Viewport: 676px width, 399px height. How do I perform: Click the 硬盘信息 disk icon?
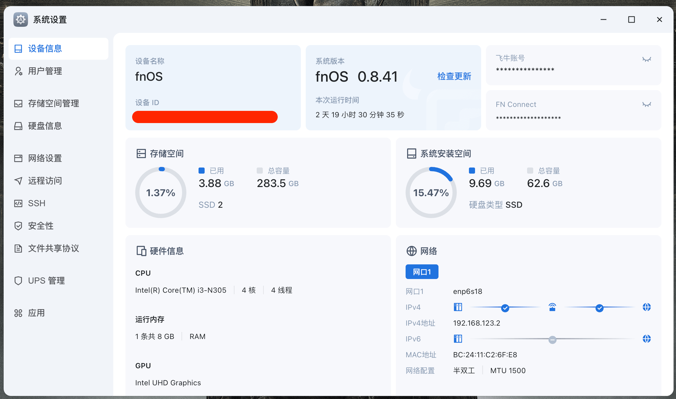click(18, 126)
